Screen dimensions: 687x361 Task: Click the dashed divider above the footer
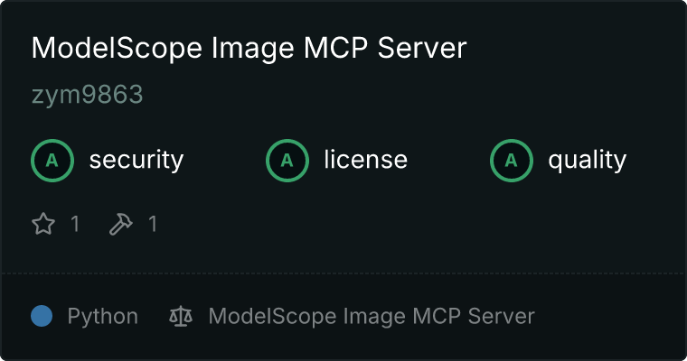(x=343, y=273)
